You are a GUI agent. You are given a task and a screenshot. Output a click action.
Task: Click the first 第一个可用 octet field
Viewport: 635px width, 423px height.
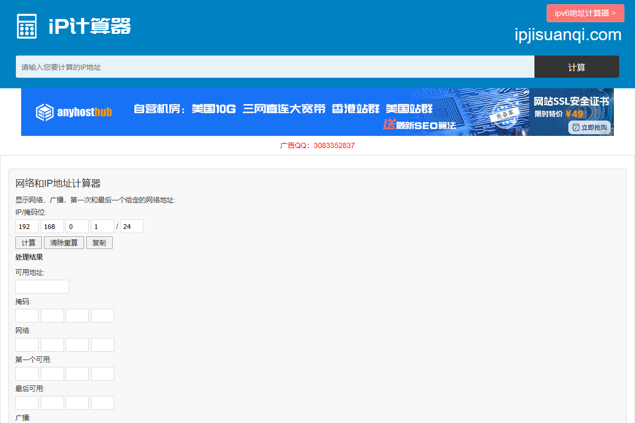coord(27,374)
